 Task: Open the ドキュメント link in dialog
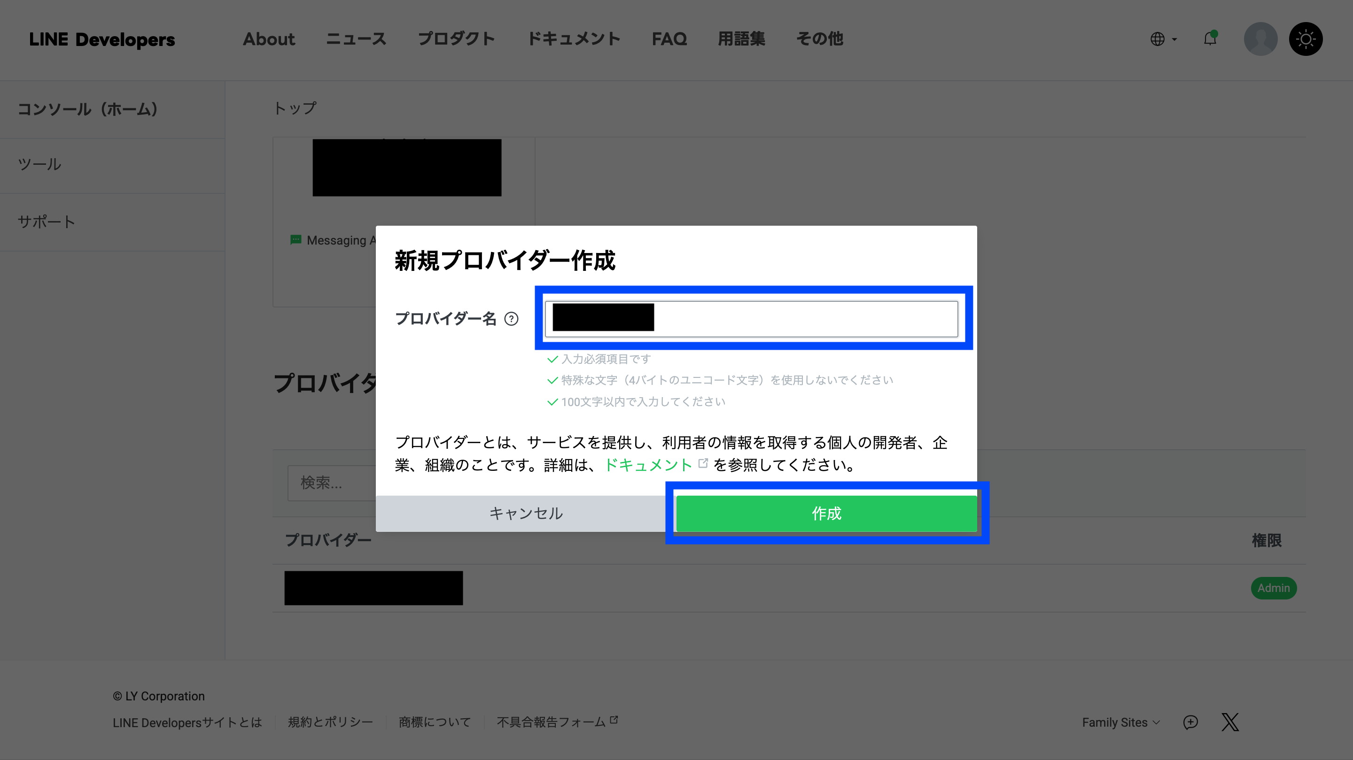[x=648, y=465]
